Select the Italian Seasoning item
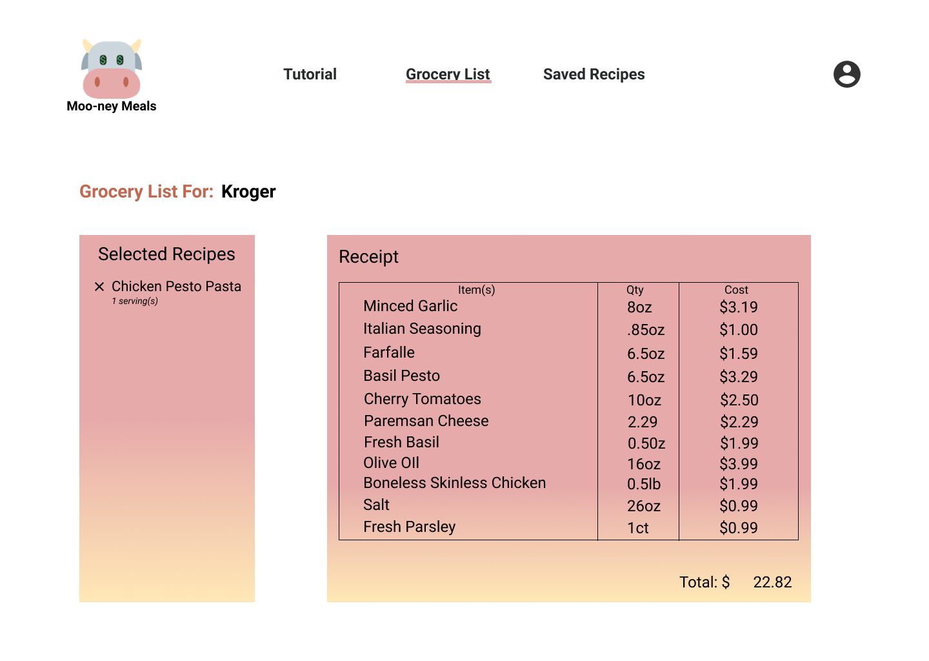Viewport: 929px width, 661px height. [422, 329]
